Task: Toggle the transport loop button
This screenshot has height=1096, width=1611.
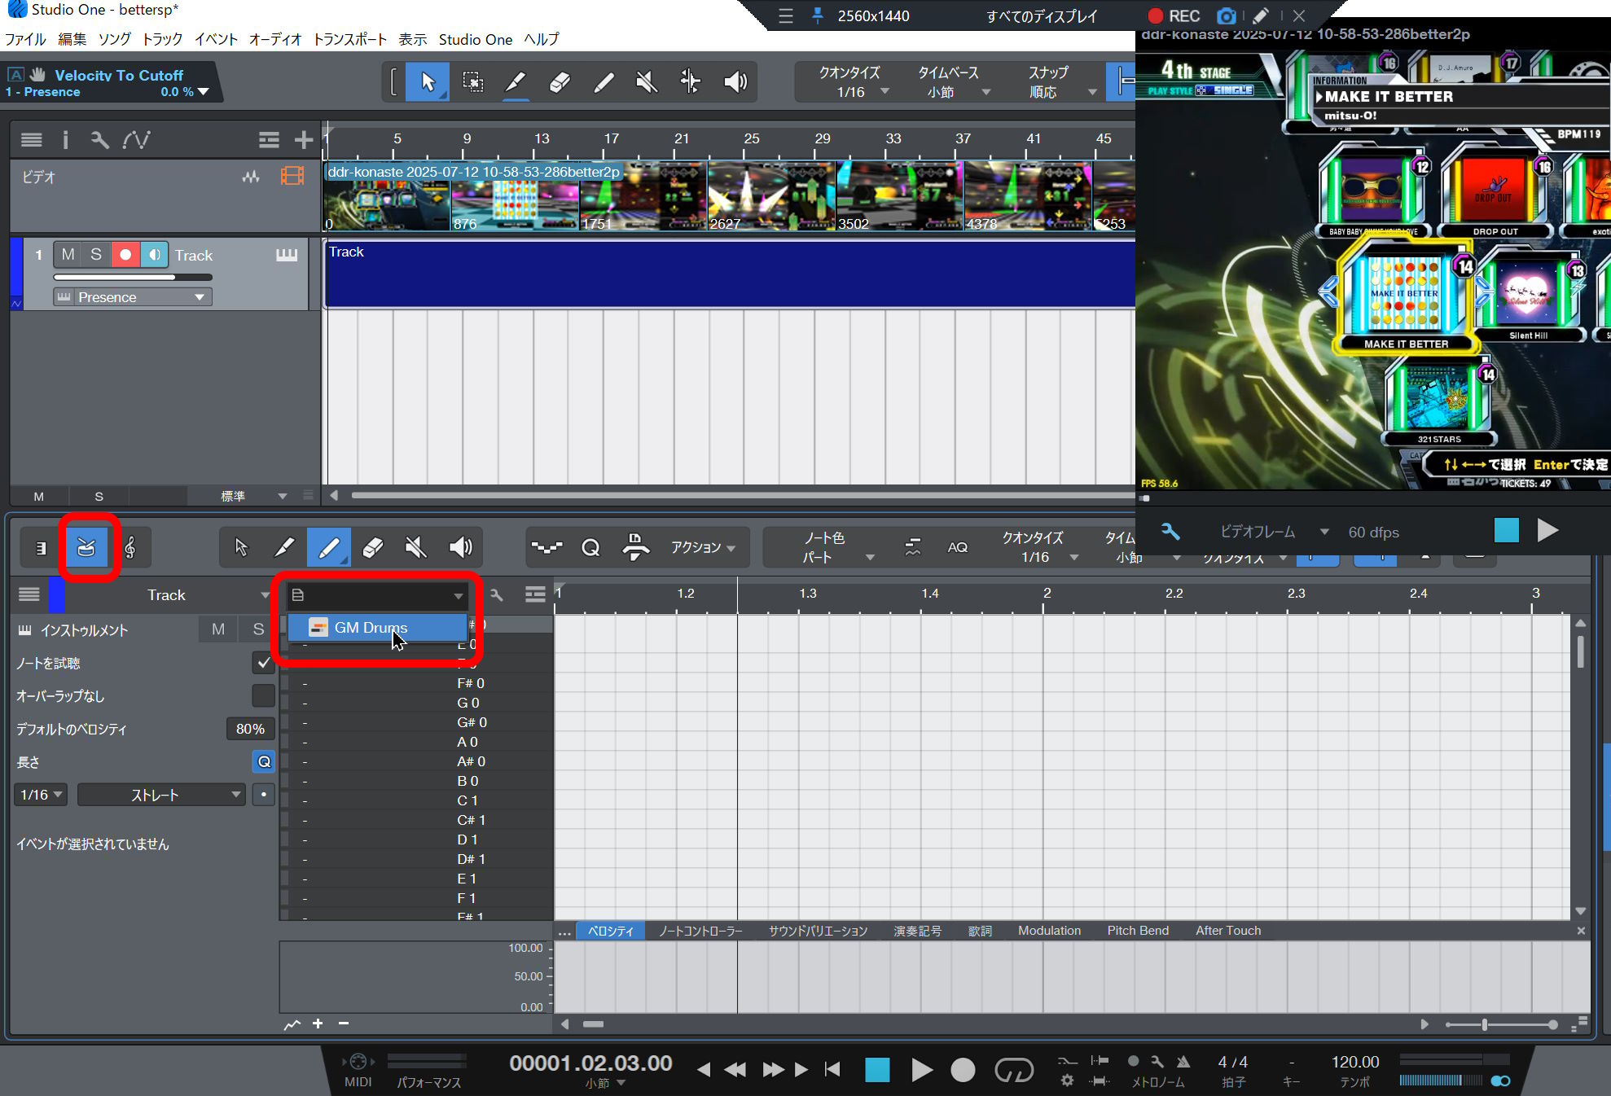Action: coord(1014,1069)
